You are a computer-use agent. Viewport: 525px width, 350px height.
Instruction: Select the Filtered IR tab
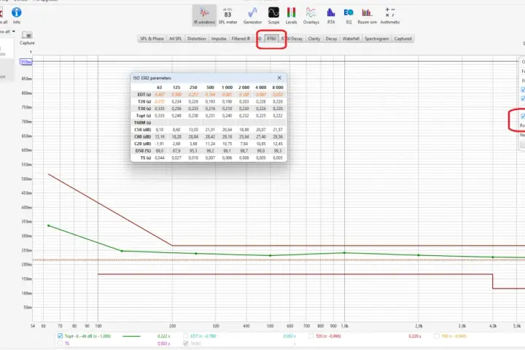click(x=241, y=39)
